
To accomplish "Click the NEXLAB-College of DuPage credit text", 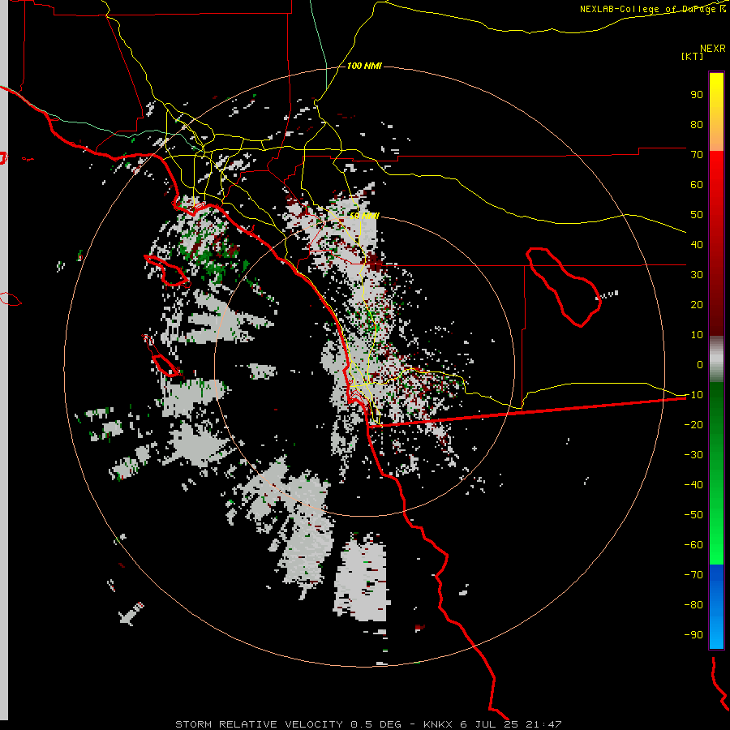I will 652,9.
